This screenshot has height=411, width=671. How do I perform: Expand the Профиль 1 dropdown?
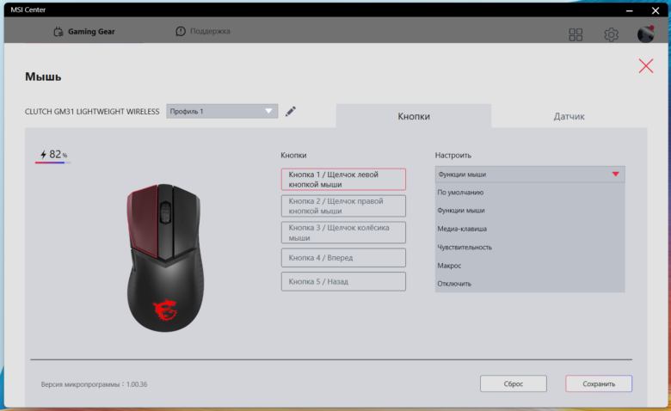pos(222,111)
